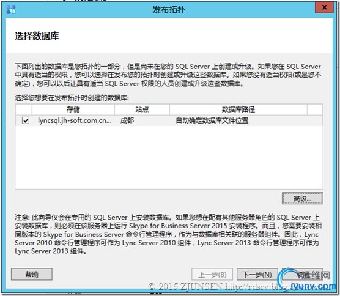Select the 数据库路径 column header
The image size is (340, 296).
pos(238,109)
